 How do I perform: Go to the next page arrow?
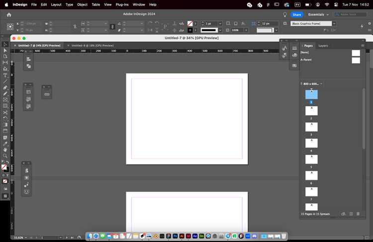click(x=67, y=238)
